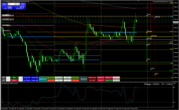The width and height of the screenshot is (179, 110).
Task: Click the green BUY dashboard button
Action: coord(14,78)
